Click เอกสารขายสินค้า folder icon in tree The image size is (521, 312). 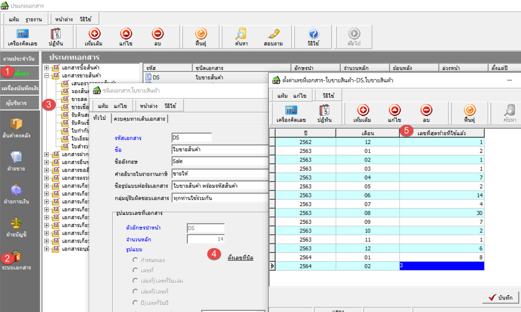tap(56, 75)
